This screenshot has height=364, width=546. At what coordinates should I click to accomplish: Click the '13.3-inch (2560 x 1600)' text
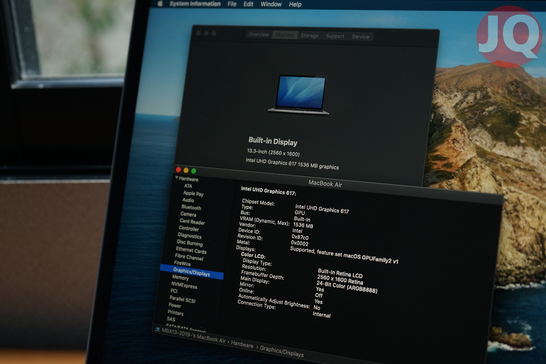coord(273,152)
